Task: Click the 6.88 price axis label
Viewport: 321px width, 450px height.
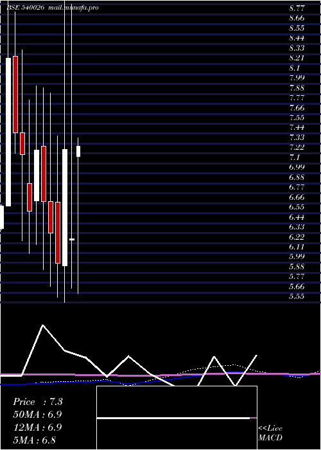Action: coord(297,177)
